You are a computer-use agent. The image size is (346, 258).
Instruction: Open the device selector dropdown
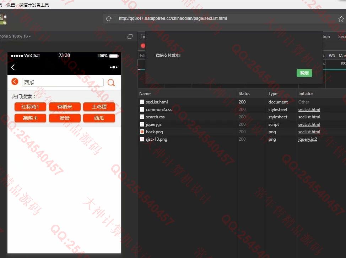[15, 36]
